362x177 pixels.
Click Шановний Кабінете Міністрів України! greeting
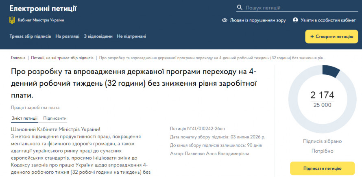(56, 129)
